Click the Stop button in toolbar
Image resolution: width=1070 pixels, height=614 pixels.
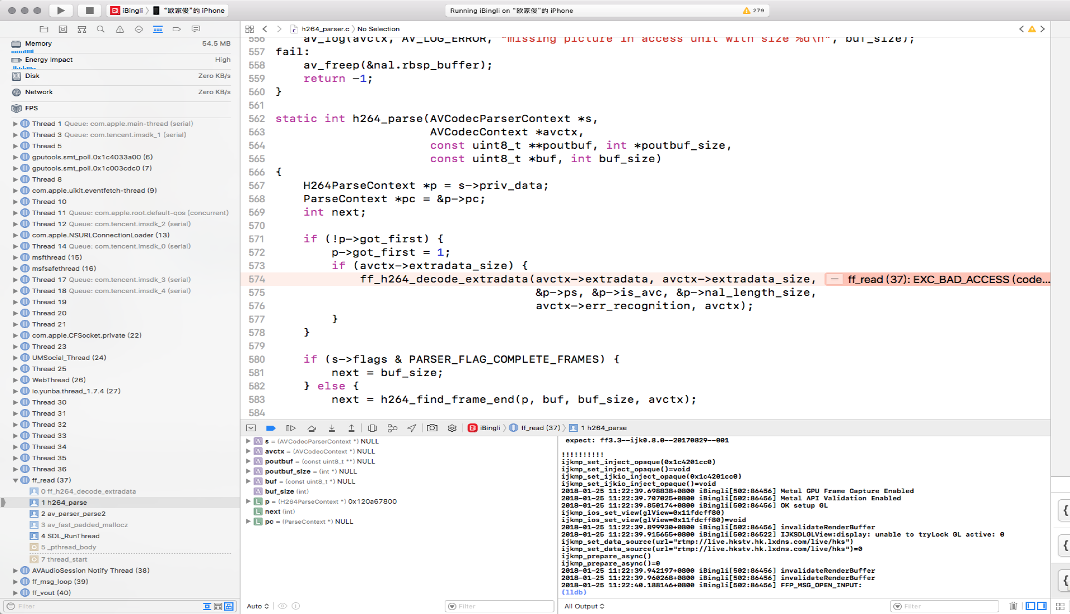[x=89, y=10]
